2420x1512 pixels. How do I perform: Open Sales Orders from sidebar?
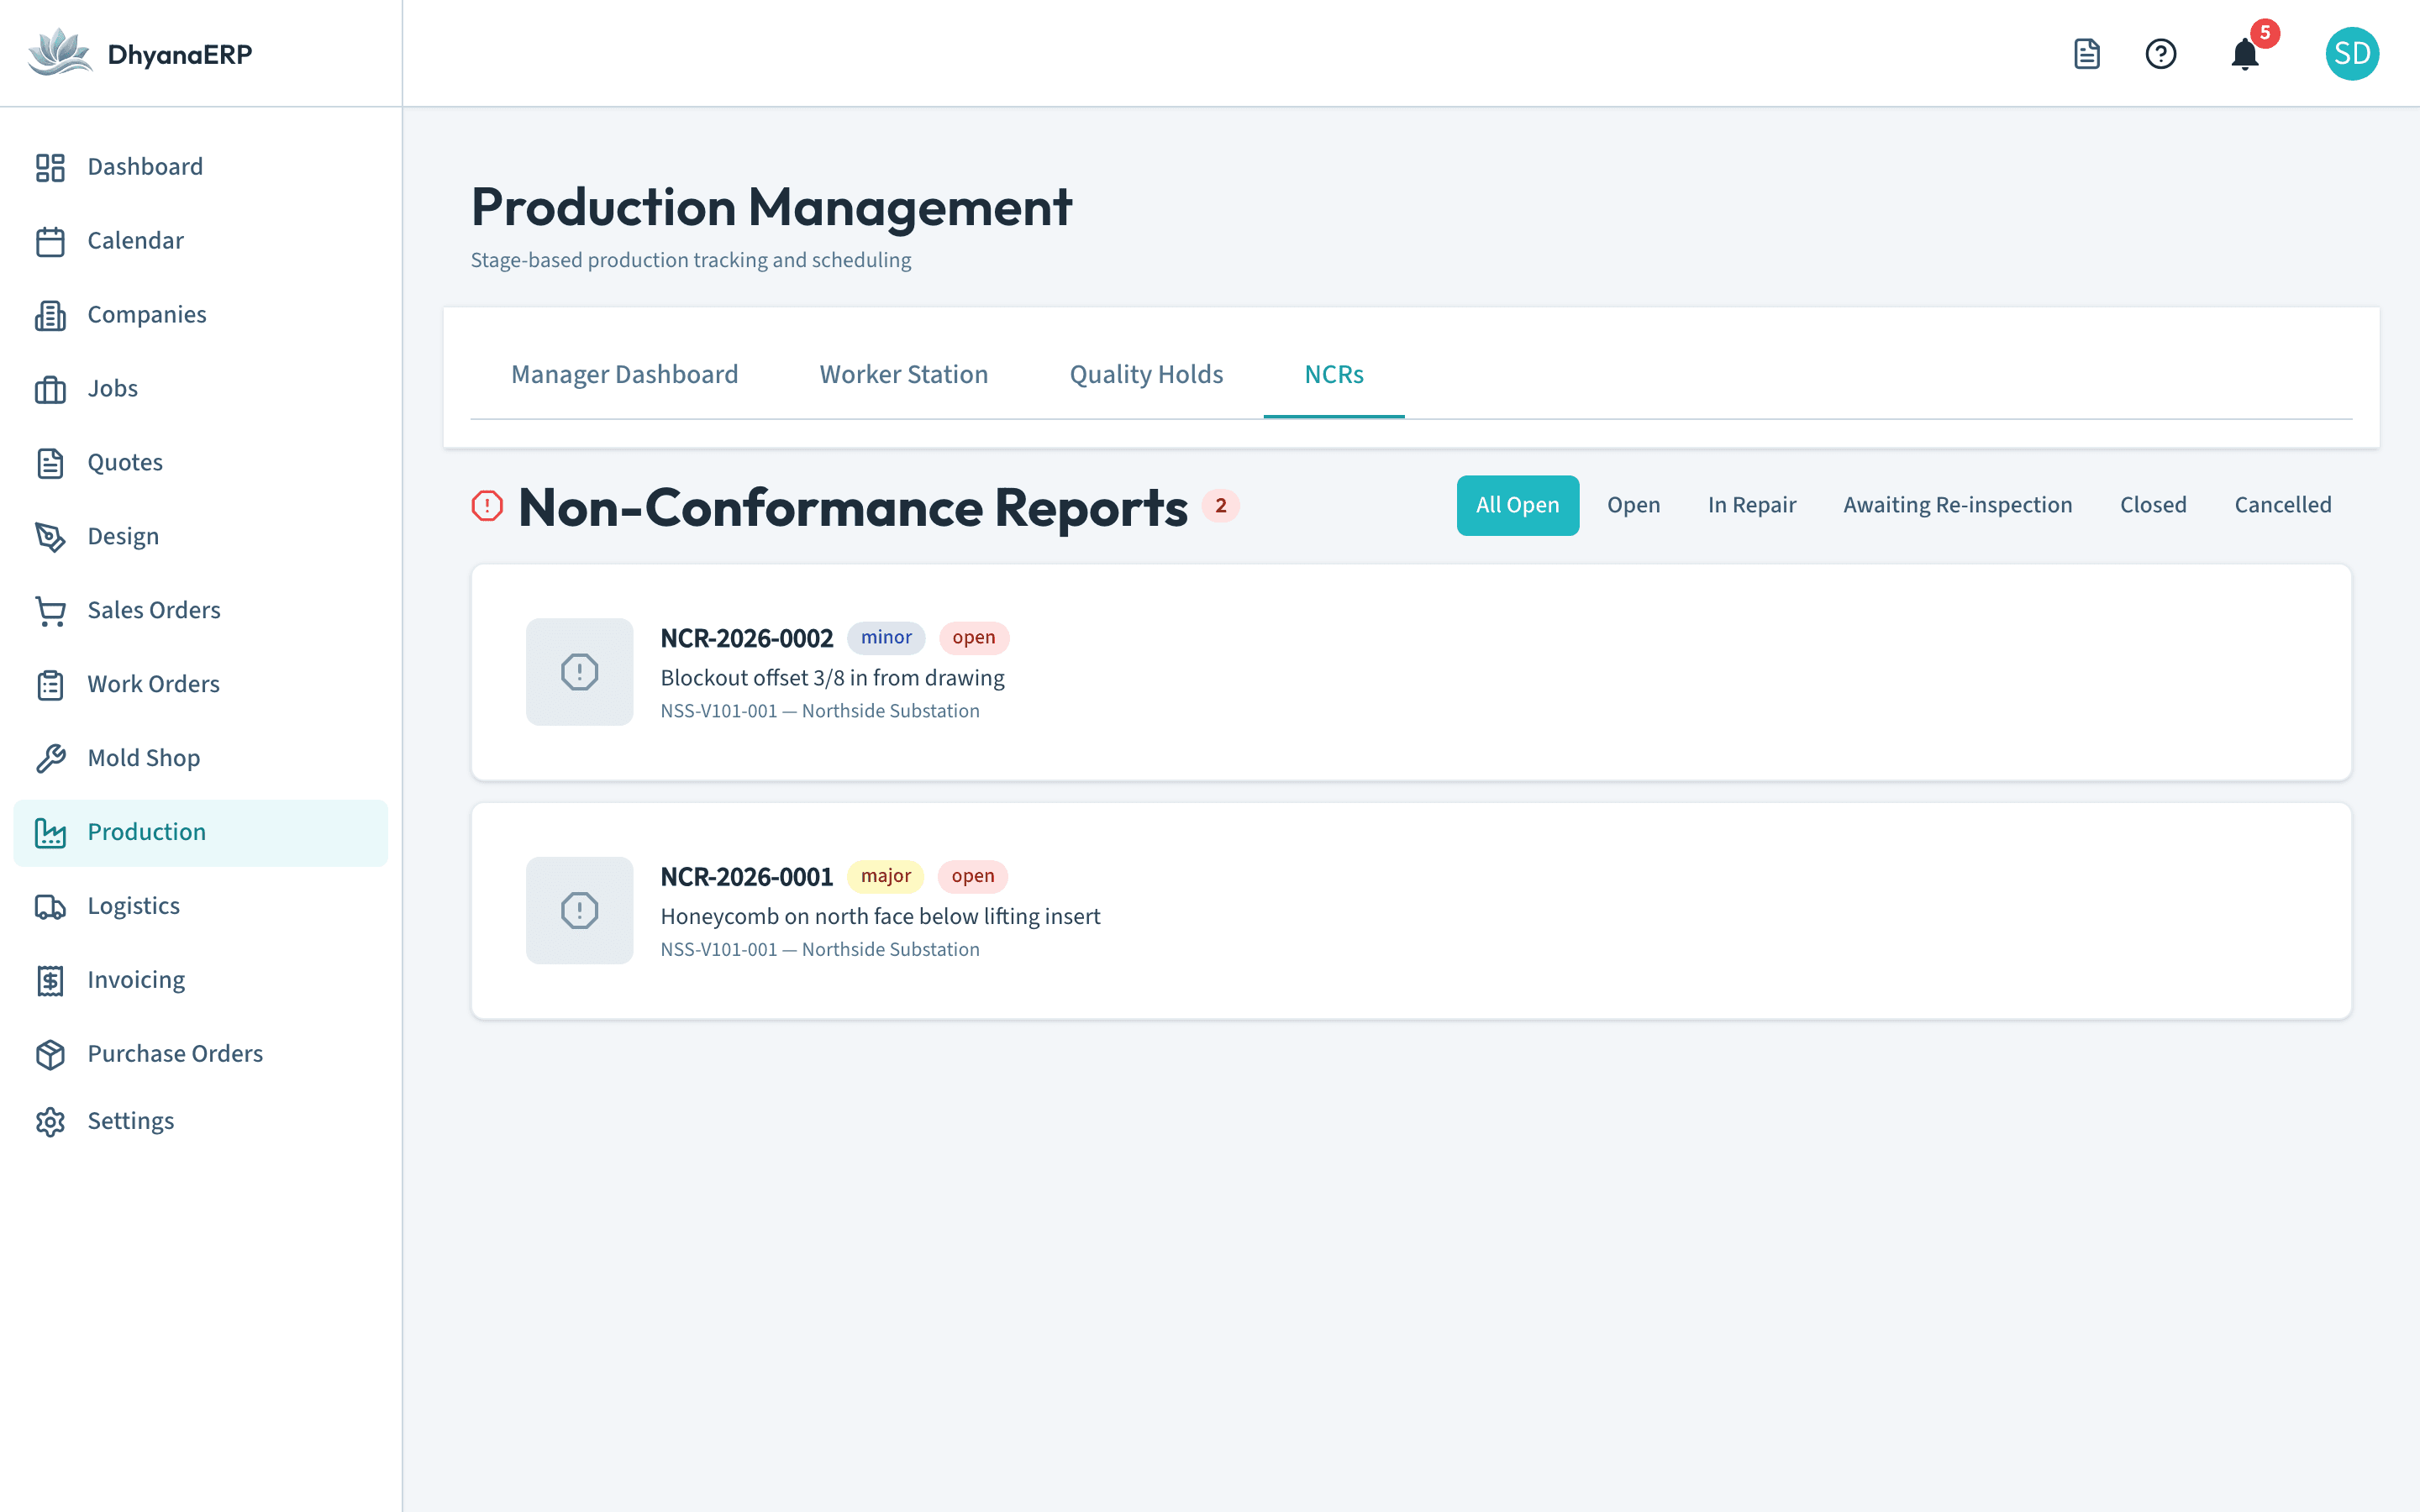tap(201, 611)
